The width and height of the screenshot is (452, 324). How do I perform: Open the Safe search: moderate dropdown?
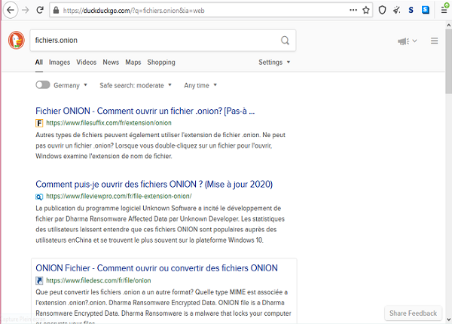point(136,85)
